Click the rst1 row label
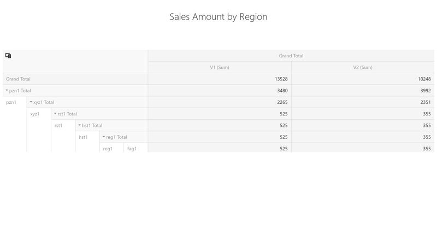Viewport: 437px width, 246px height. point(58,125)
